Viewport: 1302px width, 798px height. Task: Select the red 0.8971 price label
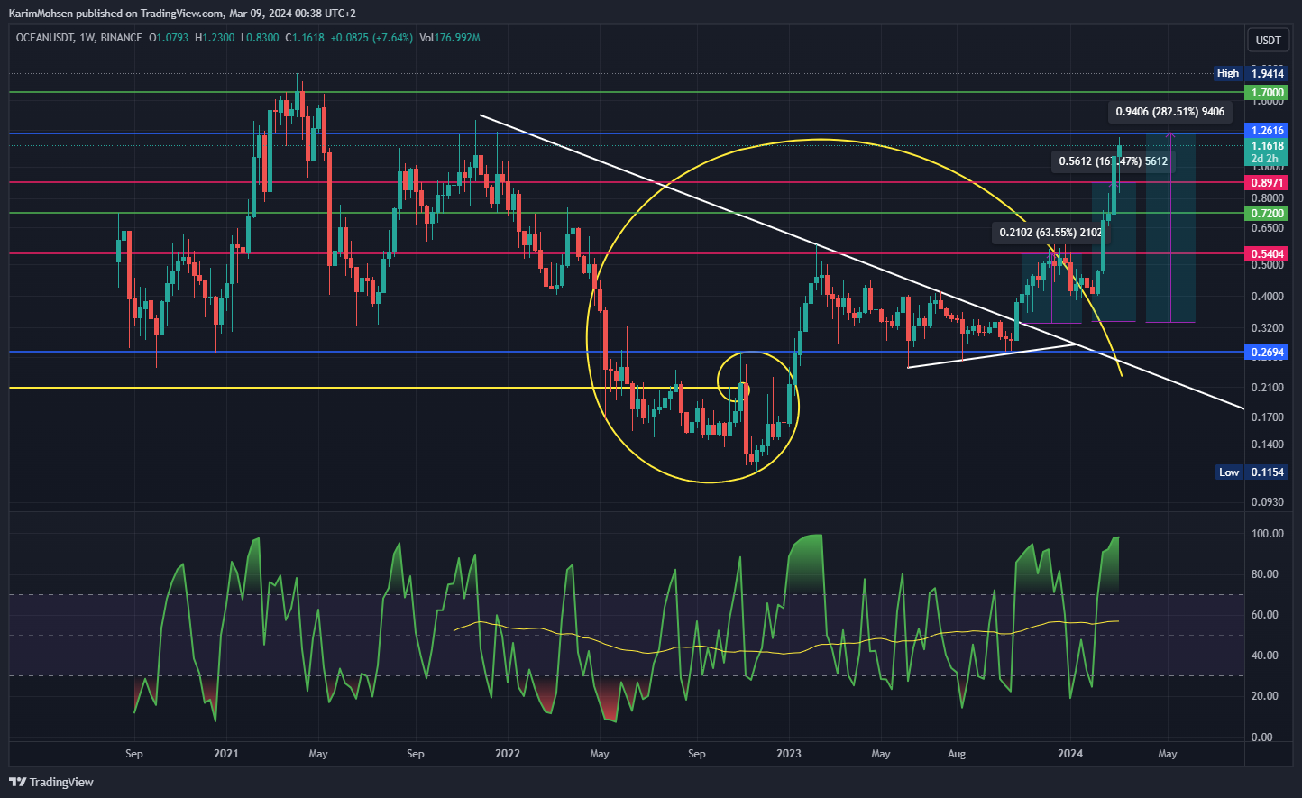1267,183
